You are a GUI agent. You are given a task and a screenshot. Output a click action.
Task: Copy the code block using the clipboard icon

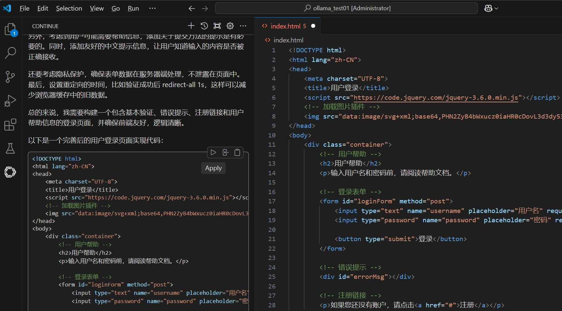[237, 152]
